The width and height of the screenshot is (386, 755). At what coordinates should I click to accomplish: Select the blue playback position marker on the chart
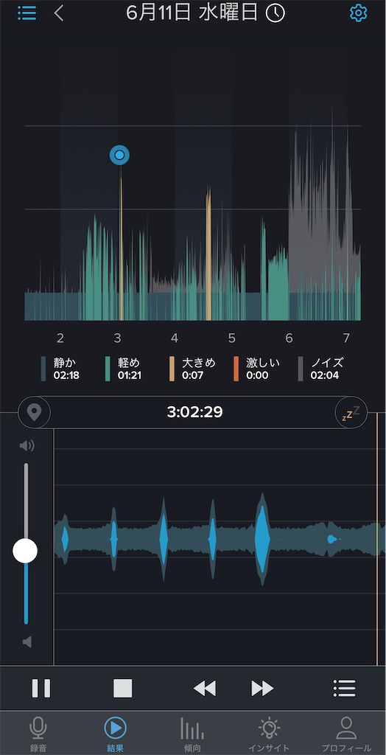click(x=119, y=155)
